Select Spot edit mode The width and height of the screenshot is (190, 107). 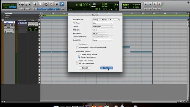click(12, 5)
